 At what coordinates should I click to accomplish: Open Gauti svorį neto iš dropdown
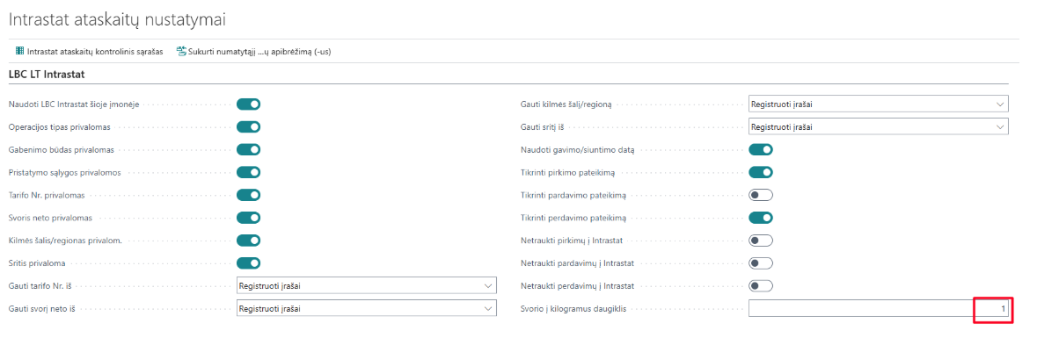367,309
